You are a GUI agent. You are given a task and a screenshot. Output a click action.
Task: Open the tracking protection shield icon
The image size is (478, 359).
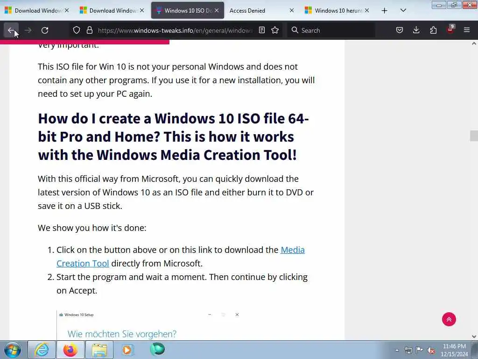point(77,30)
